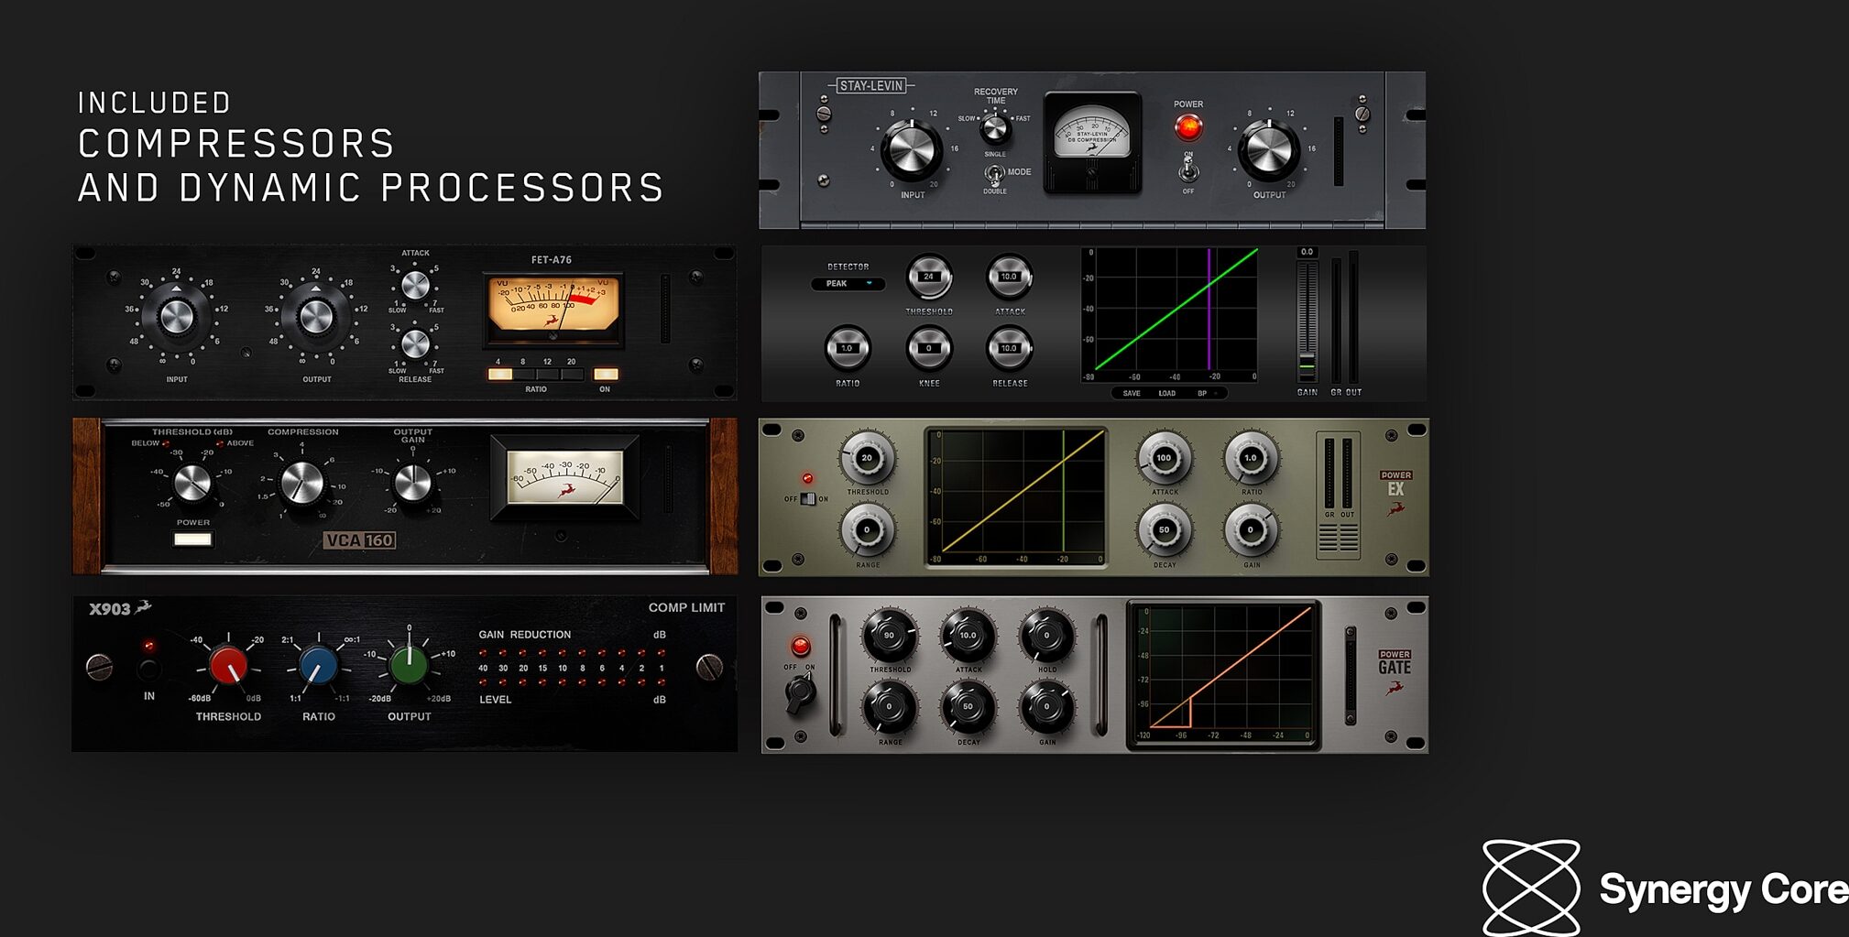Screen dimensions: 1849x937
Task: Adjust the FET-A76 Attack knob
Action: click(415, 285)
